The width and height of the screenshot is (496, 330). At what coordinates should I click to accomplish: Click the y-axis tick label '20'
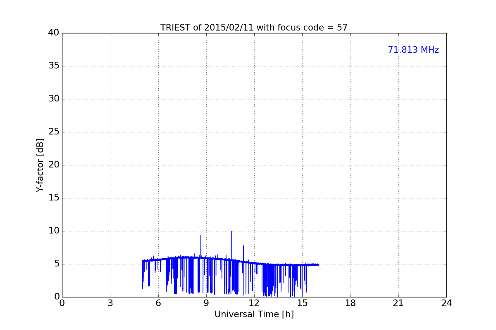(x=54, y=165)
